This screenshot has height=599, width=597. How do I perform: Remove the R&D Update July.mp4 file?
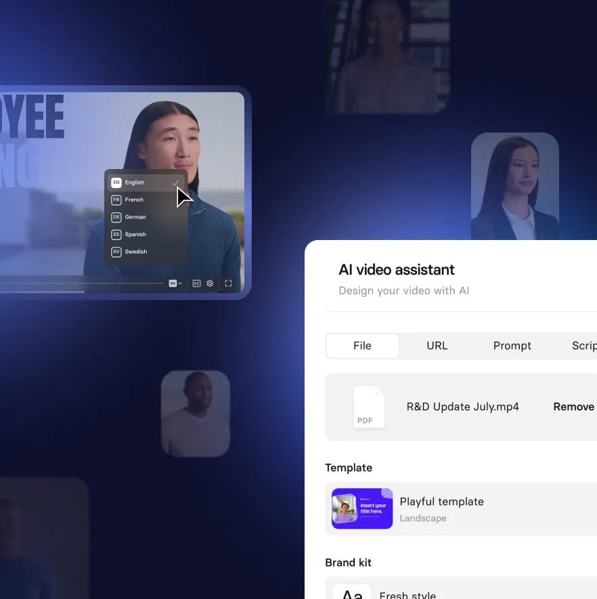pyautogui.click(x=573, y=407)
